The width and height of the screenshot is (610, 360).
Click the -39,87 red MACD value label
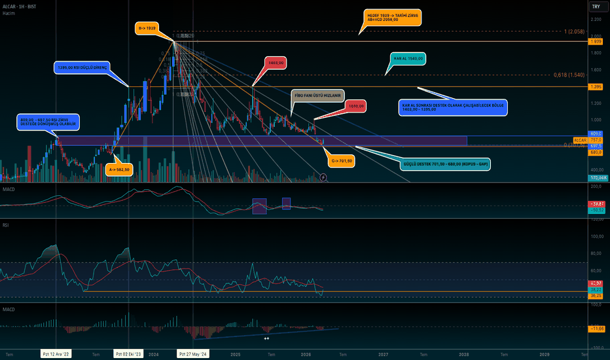click(x=597, y=204)
